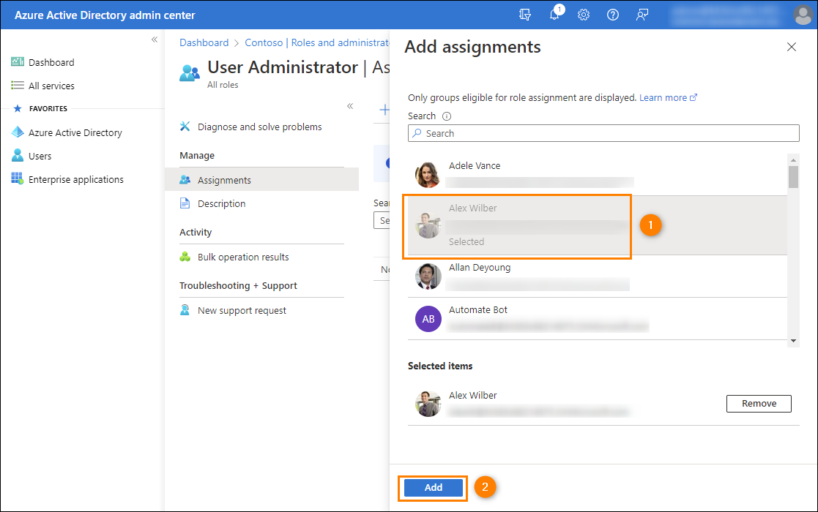818x512 pixels.
Task: Open Enterprise applications in left navigation
Action: point(76,180)
